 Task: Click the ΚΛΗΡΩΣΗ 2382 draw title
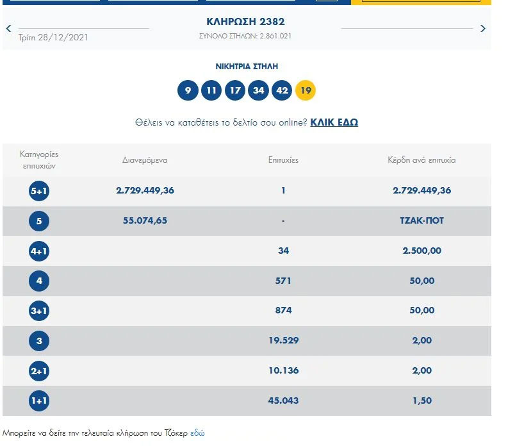coord(245,21)
